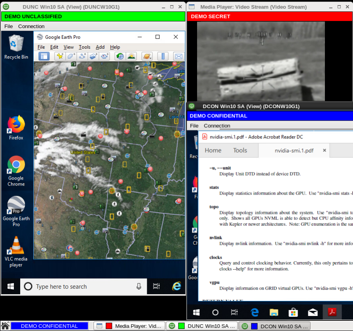This screenshot has height=331, width=353.
Task: Click the home icon in the bottom panel
Action: click(5, 326)
